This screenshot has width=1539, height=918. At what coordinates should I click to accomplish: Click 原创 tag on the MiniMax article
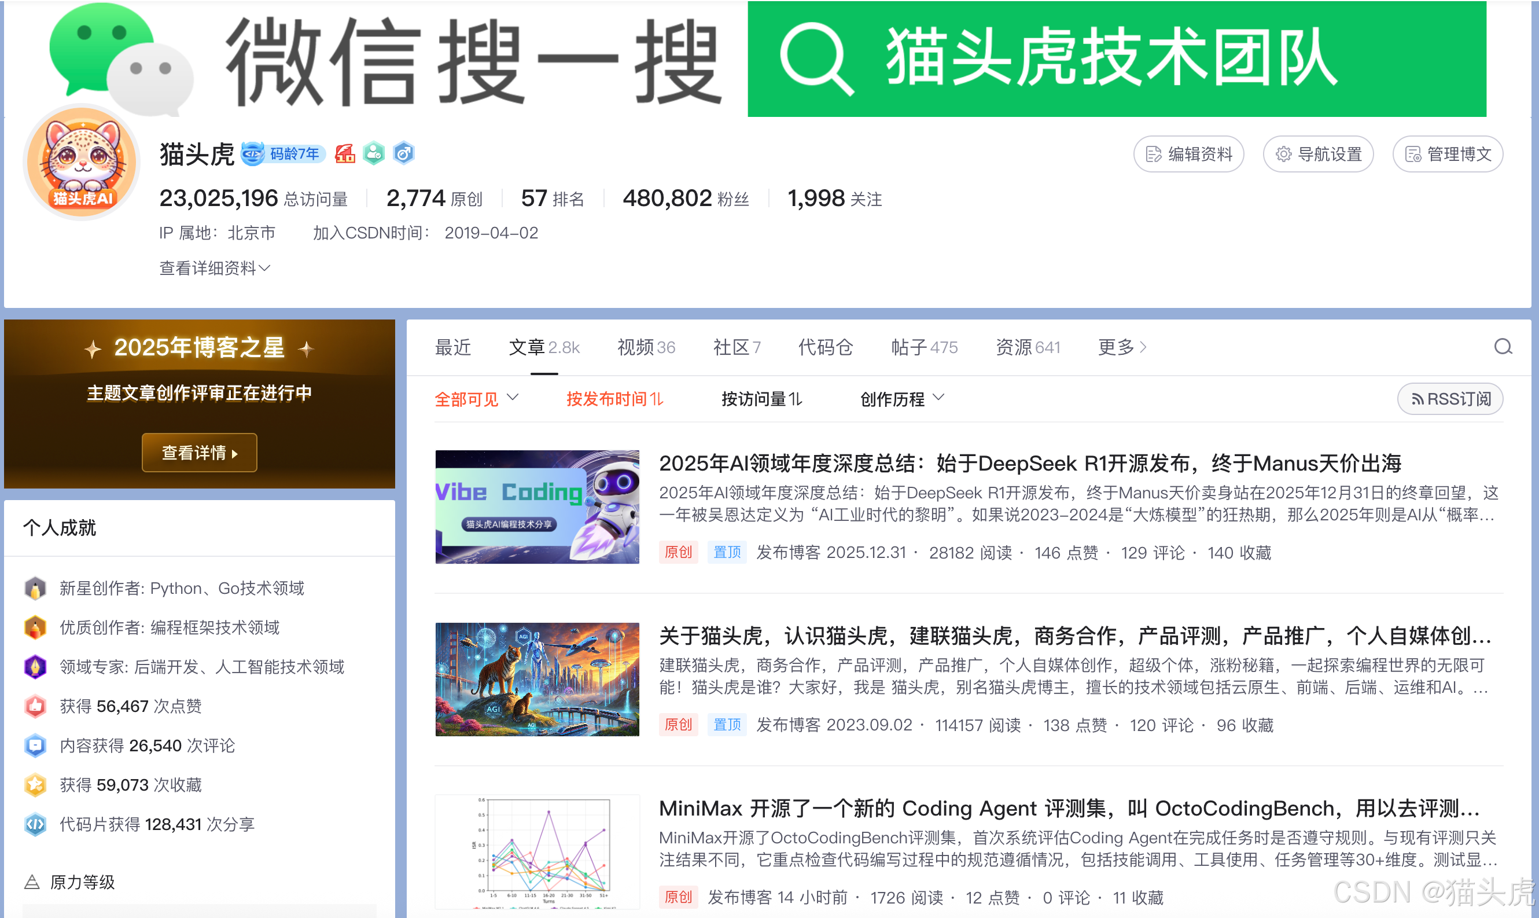point(678,898)
